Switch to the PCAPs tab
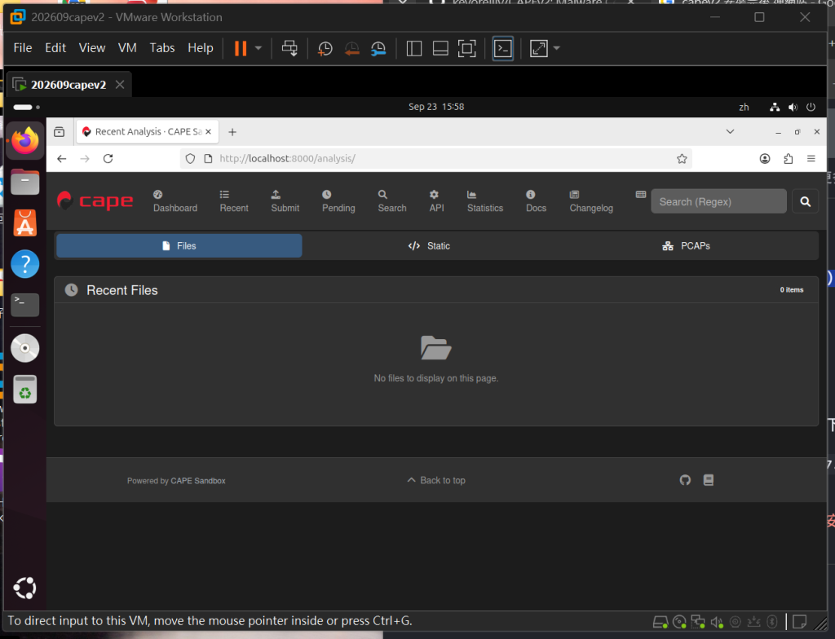This screenshot has width=835, height=639. tap(686, 246)
